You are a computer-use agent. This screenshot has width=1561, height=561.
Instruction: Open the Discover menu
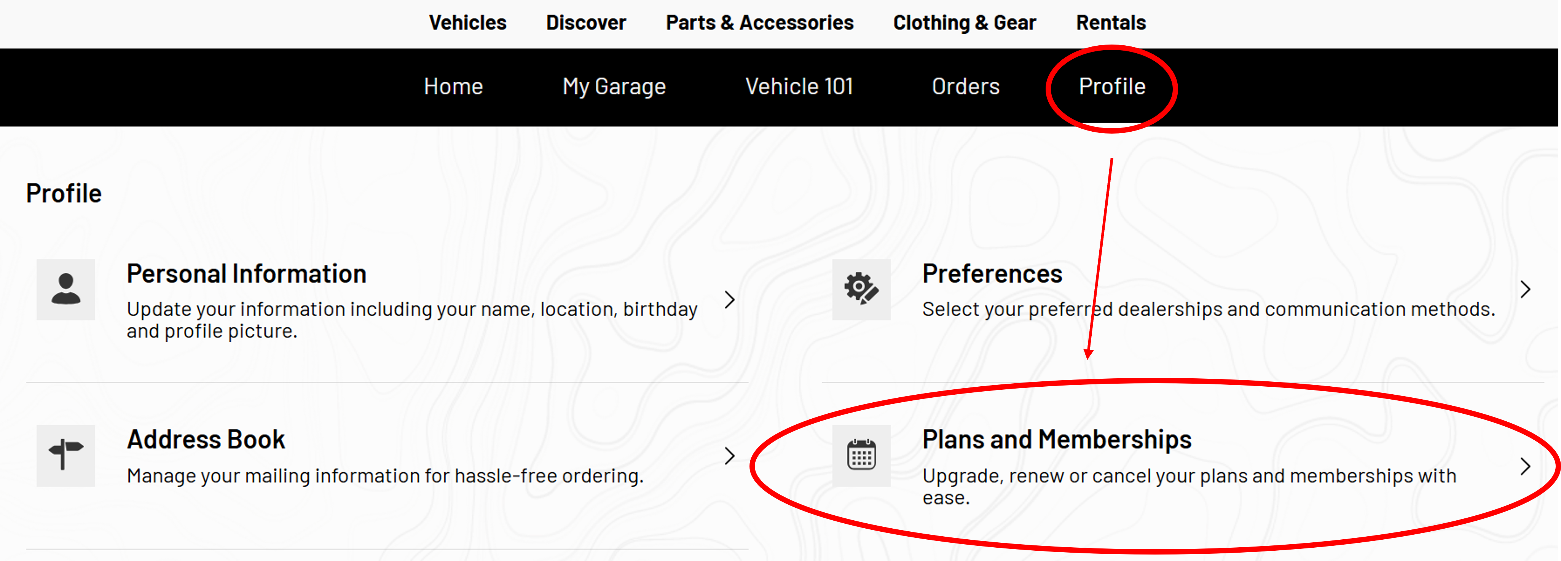click(585, 23)
